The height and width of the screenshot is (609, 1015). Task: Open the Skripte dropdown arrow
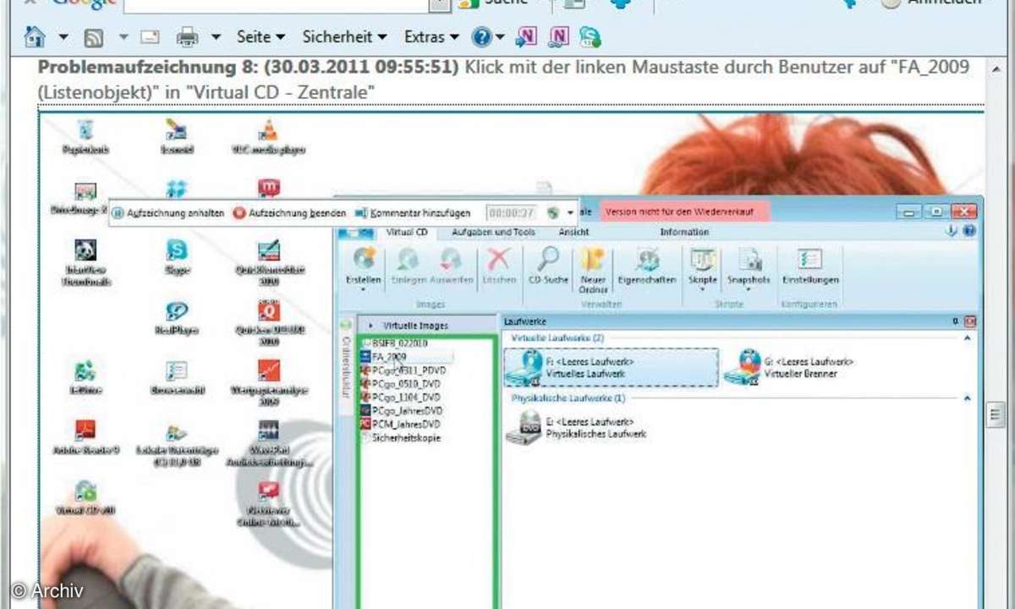[703, 289]
